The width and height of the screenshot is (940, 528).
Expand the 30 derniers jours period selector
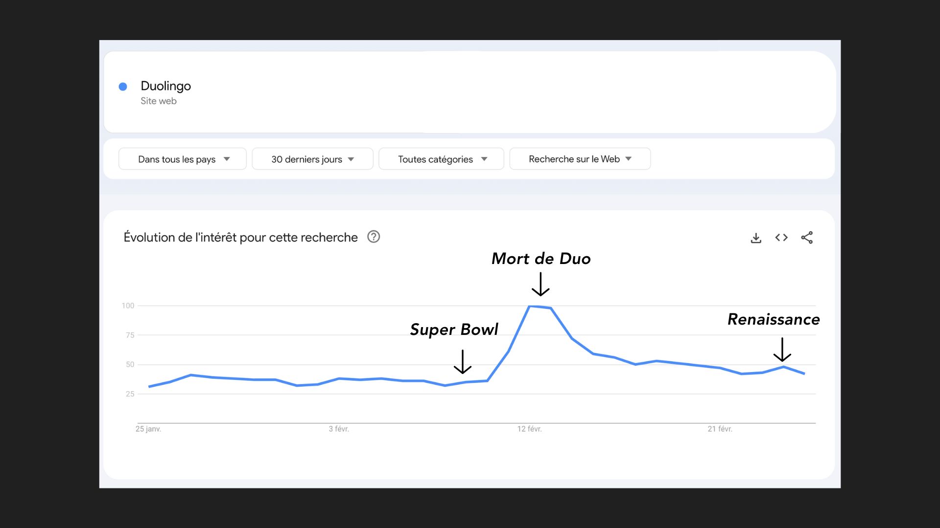pos(312,159)
